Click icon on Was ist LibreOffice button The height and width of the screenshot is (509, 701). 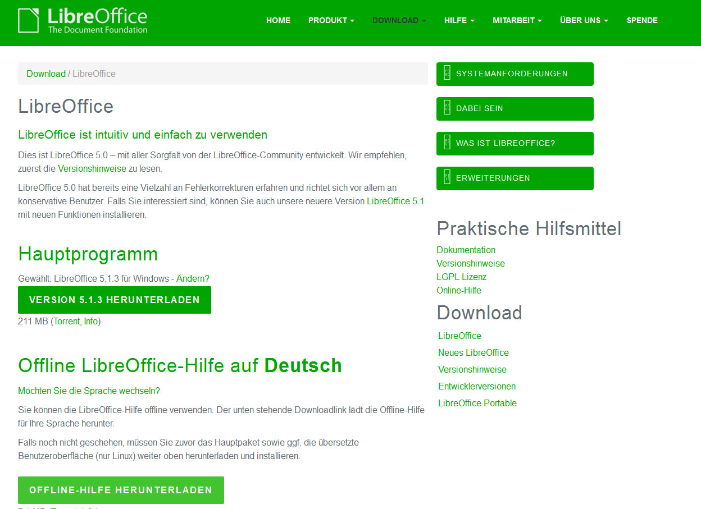pos(447,143)
